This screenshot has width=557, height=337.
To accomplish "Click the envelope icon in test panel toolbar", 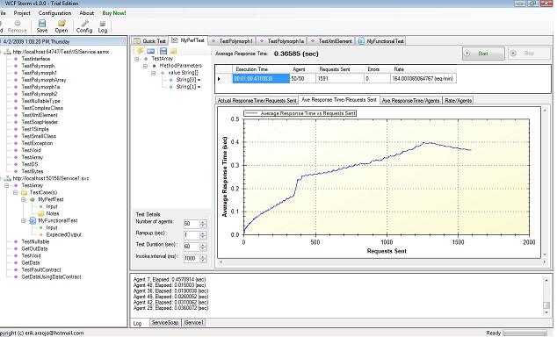I will [150, 51].
